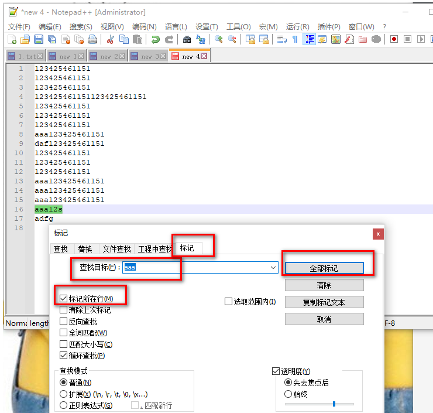The width and height of the screenshot is (433, 413).
Task: Click the 全部标记 button
Action: click(x=324, y=268)
